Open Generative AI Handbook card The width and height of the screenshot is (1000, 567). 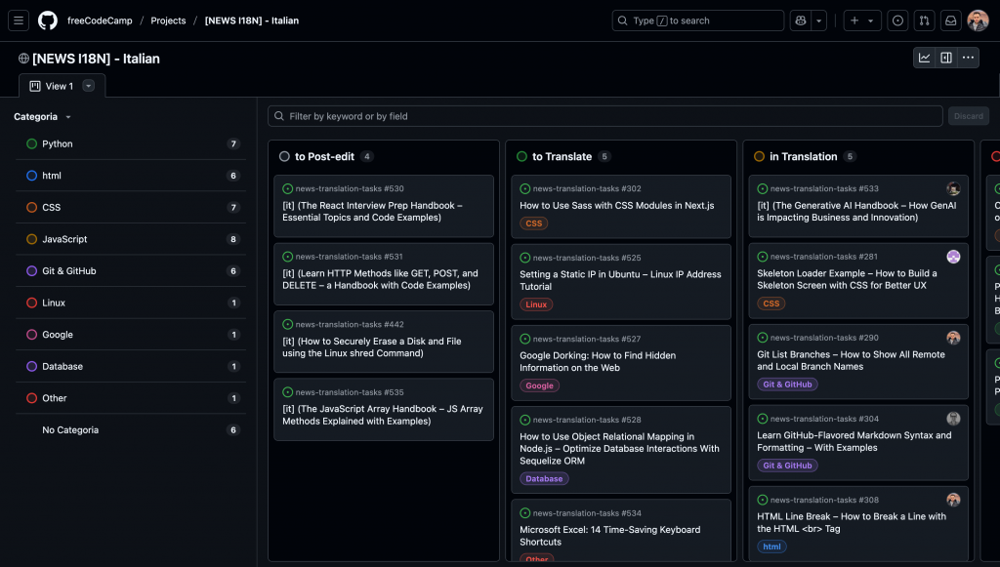pyautogui.click(x=858, y=206)
